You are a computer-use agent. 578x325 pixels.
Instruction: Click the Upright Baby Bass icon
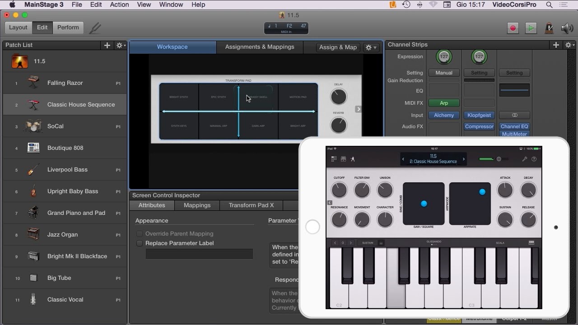[x=33, y=191]
